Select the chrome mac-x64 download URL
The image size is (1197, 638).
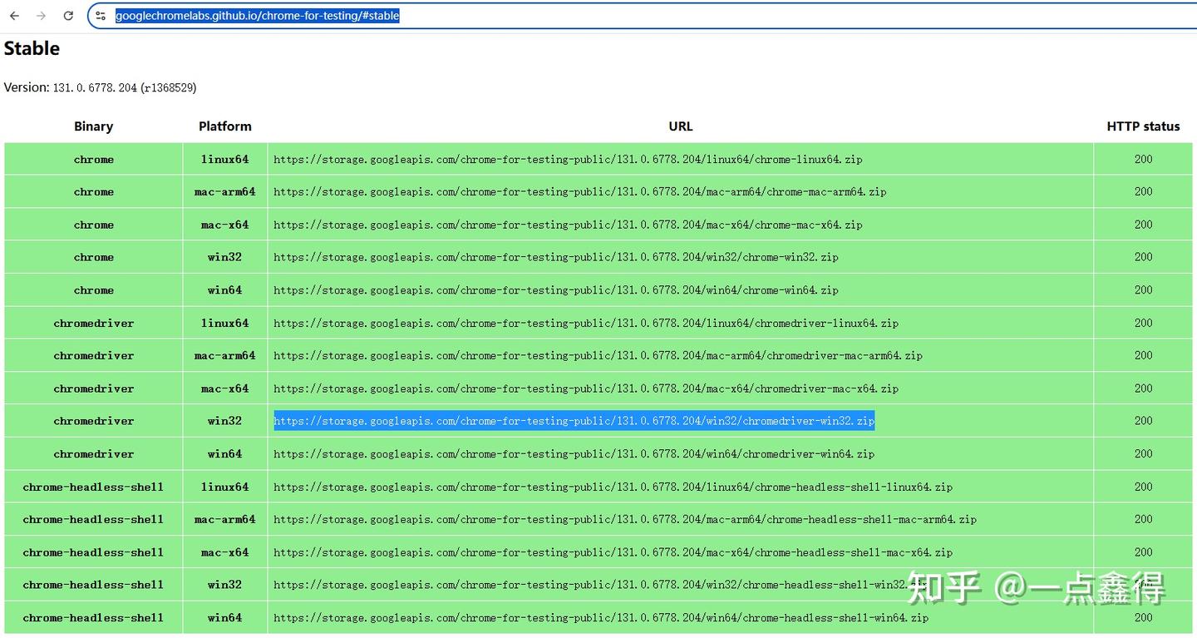(x=568, y=225)
